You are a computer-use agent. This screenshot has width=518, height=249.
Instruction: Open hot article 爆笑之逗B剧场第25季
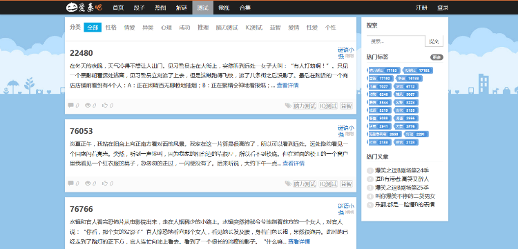(402, 188)
